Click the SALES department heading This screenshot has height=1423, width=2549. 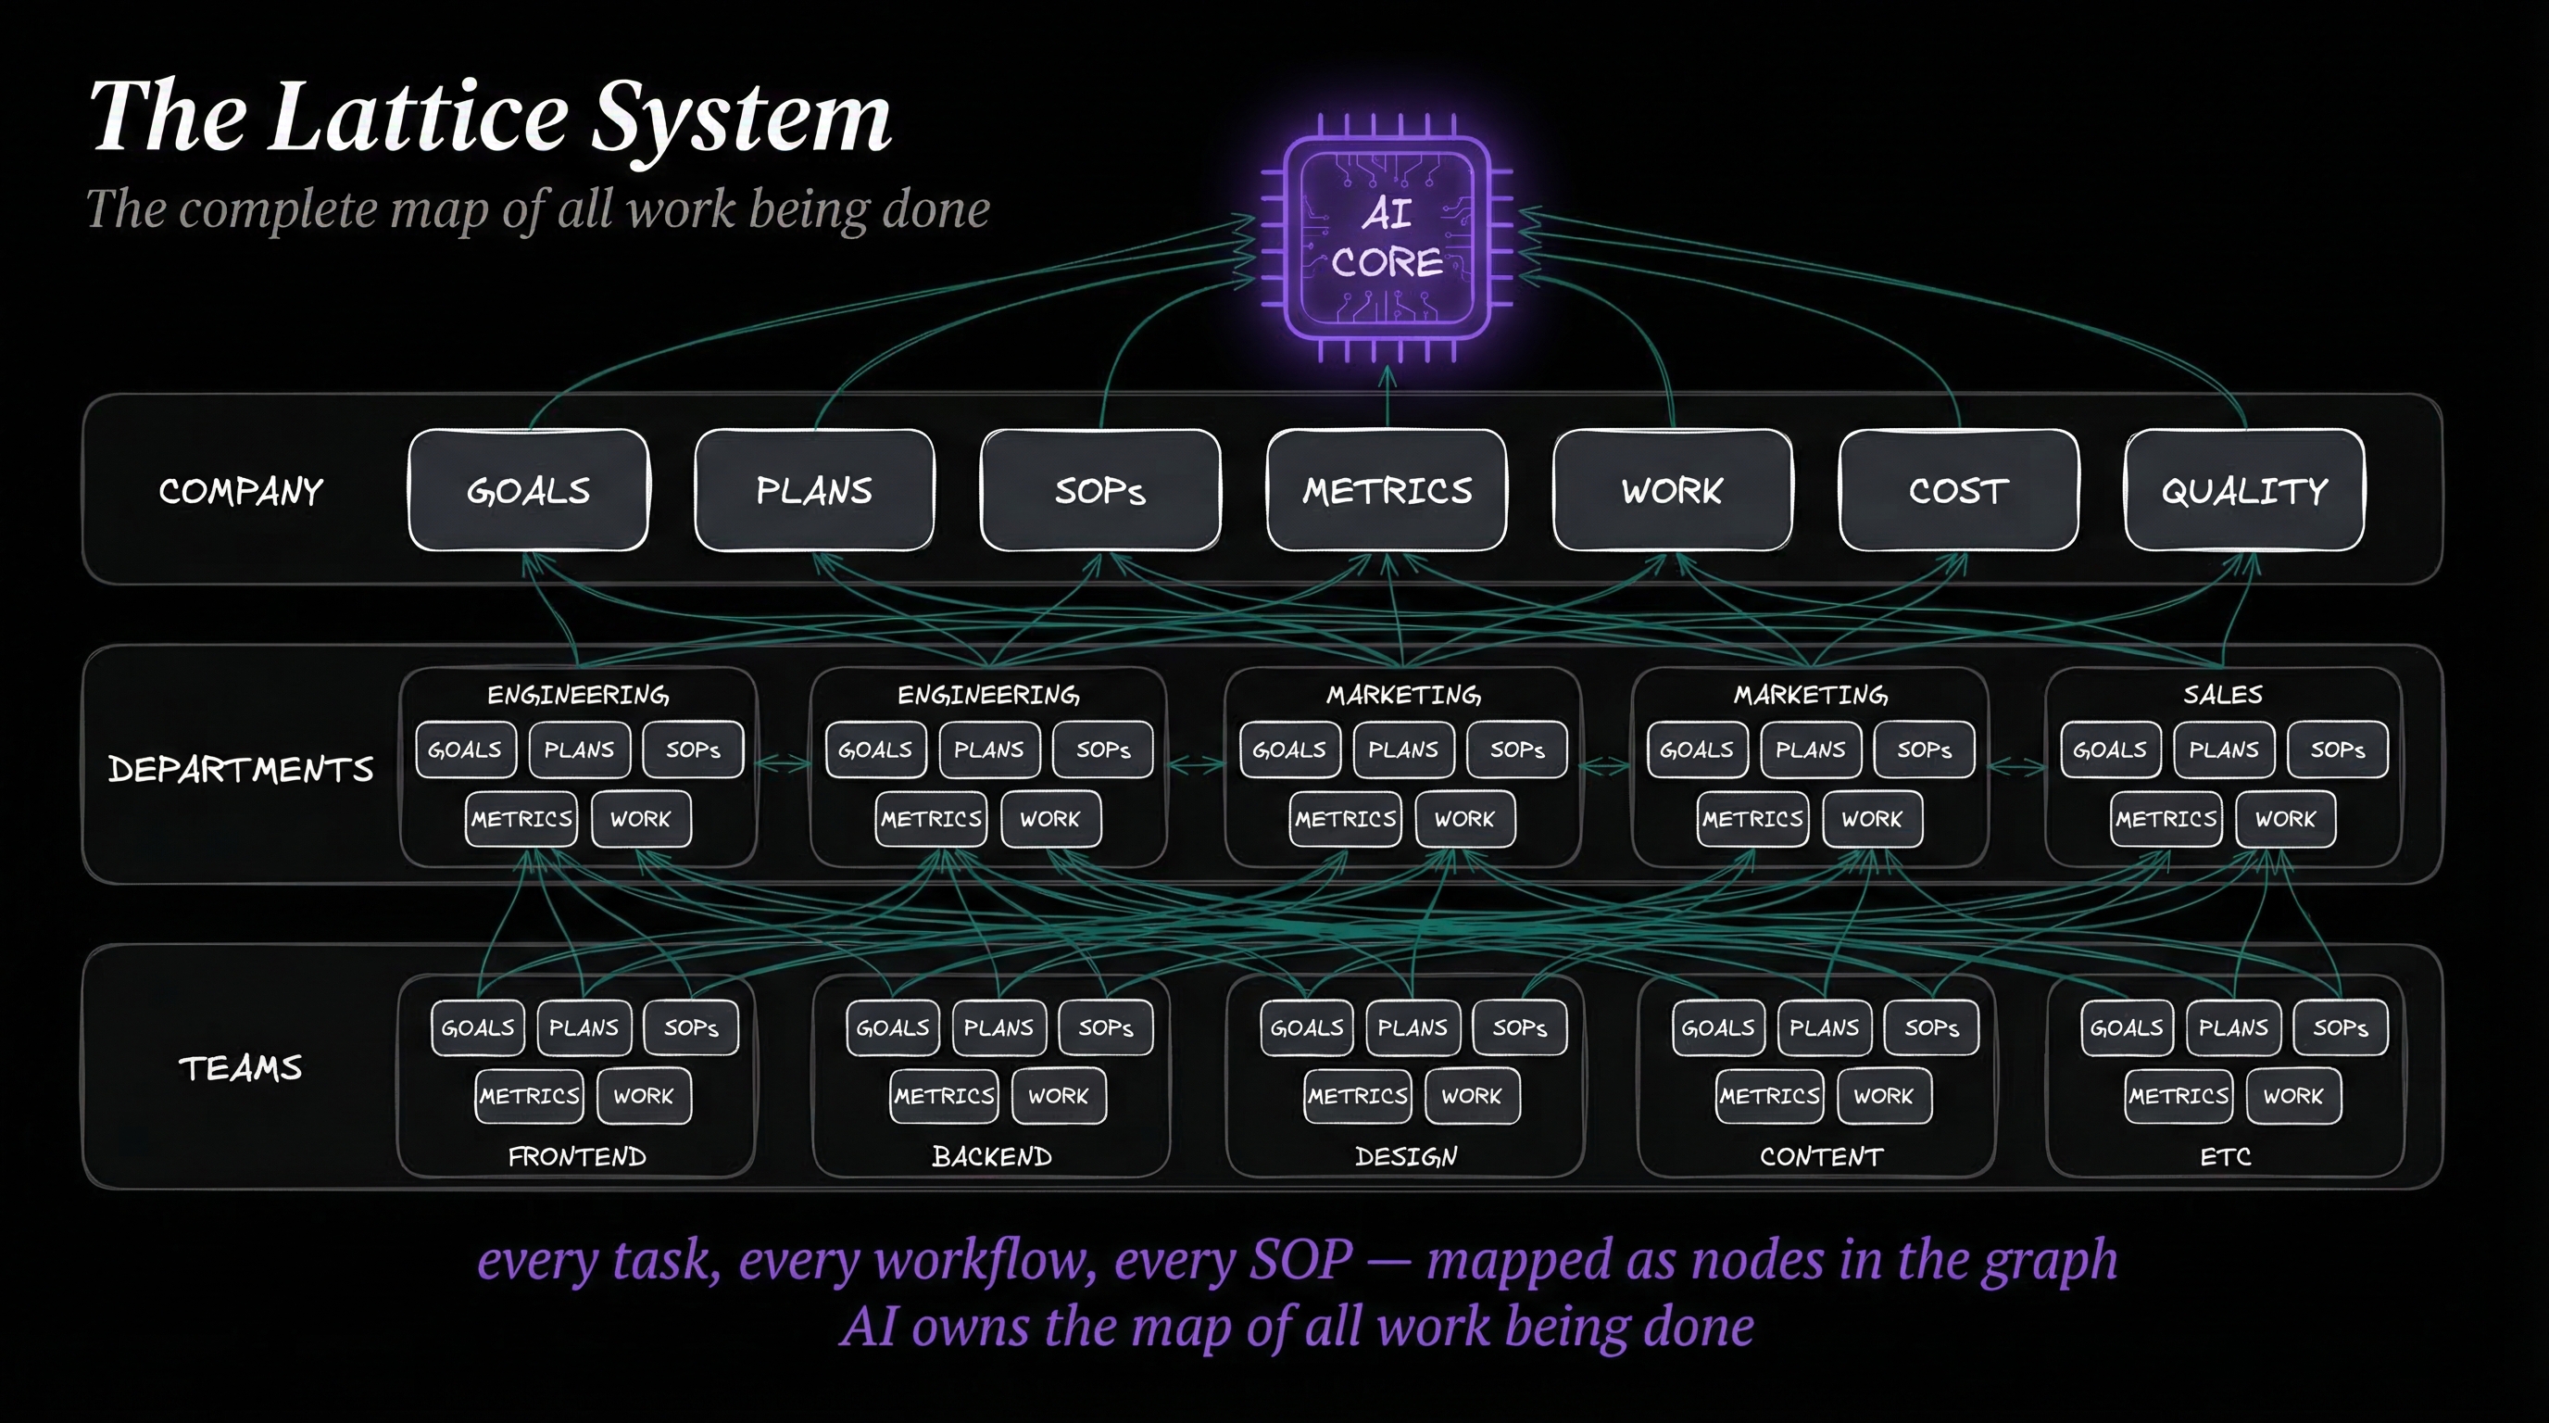[2222, 695]
